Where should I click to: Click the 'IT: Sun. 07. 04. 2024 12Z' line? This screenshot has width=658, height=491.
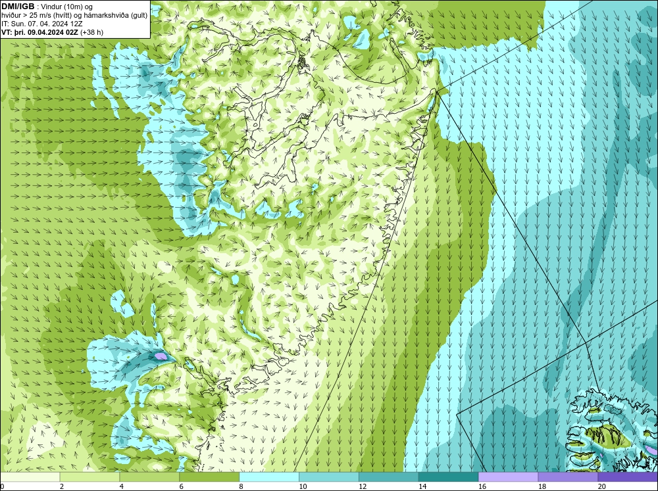pyautogui.click(x=42, y=24)
